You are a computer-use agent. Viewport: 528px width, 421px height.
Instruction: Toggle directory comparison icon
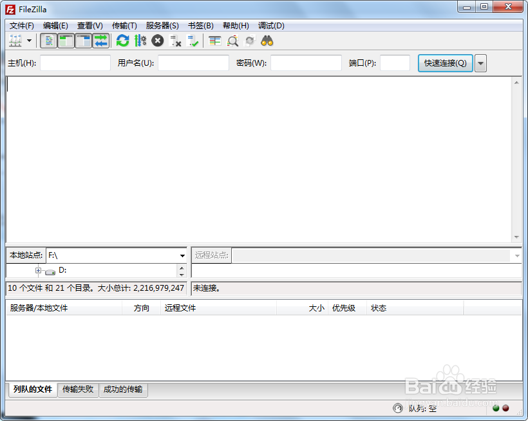[232, 41]
